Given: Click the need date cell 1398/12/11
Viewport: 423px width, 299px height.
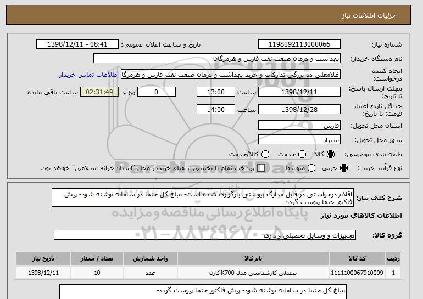Looking at the screenshot, I should pos(43,273).
